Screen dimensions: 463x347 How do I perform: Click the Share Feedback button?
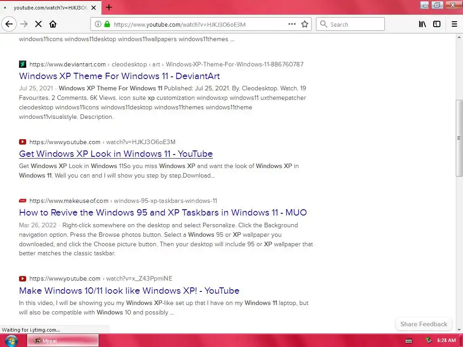coord(424,324)
